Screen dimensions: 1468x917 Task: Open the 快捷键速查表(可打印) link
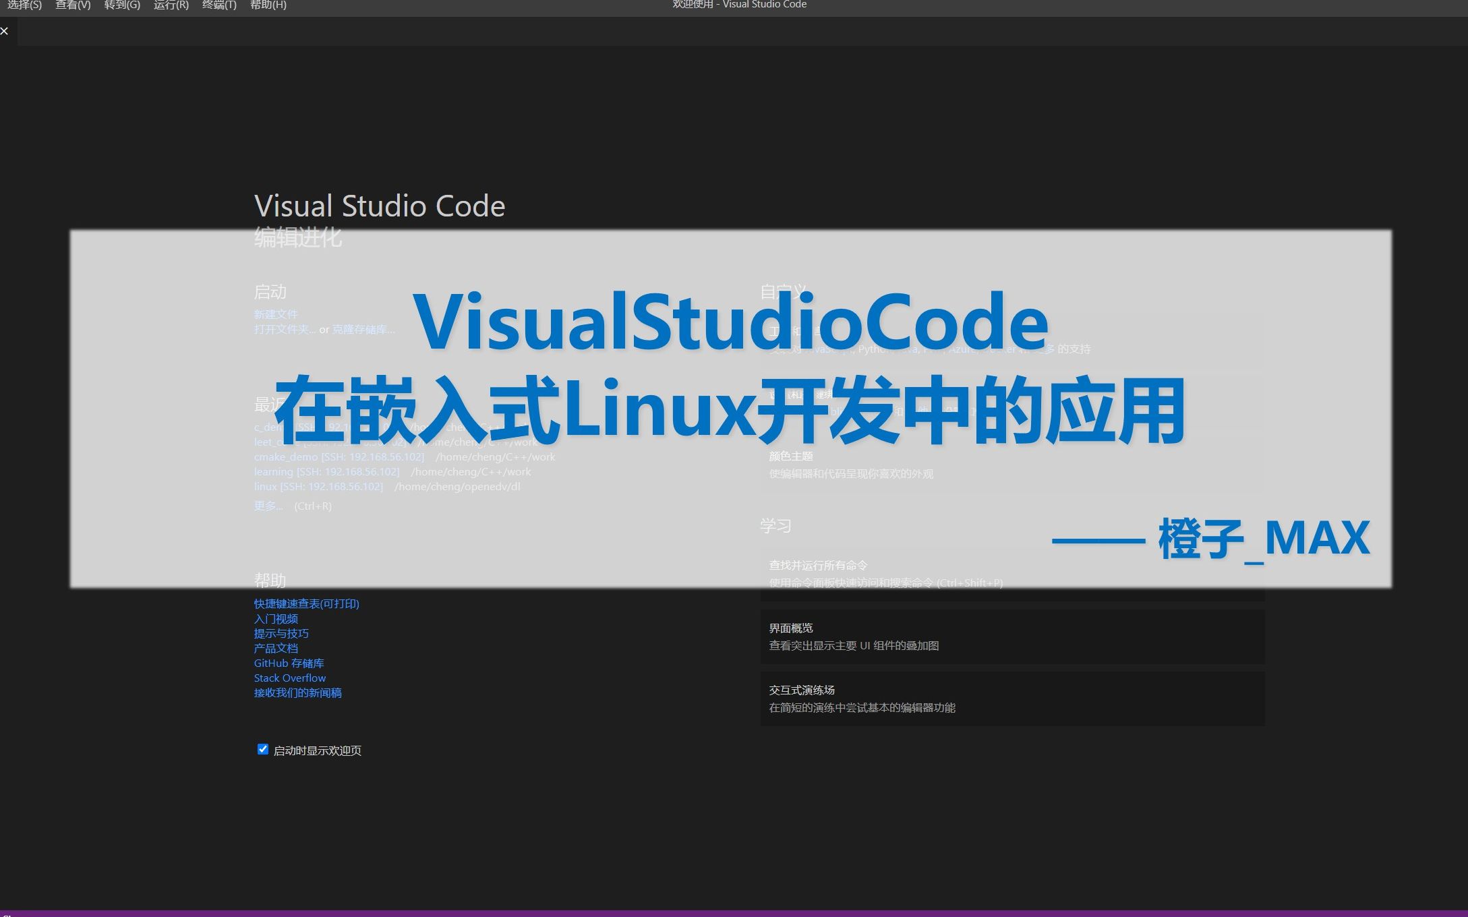[306, 603]
